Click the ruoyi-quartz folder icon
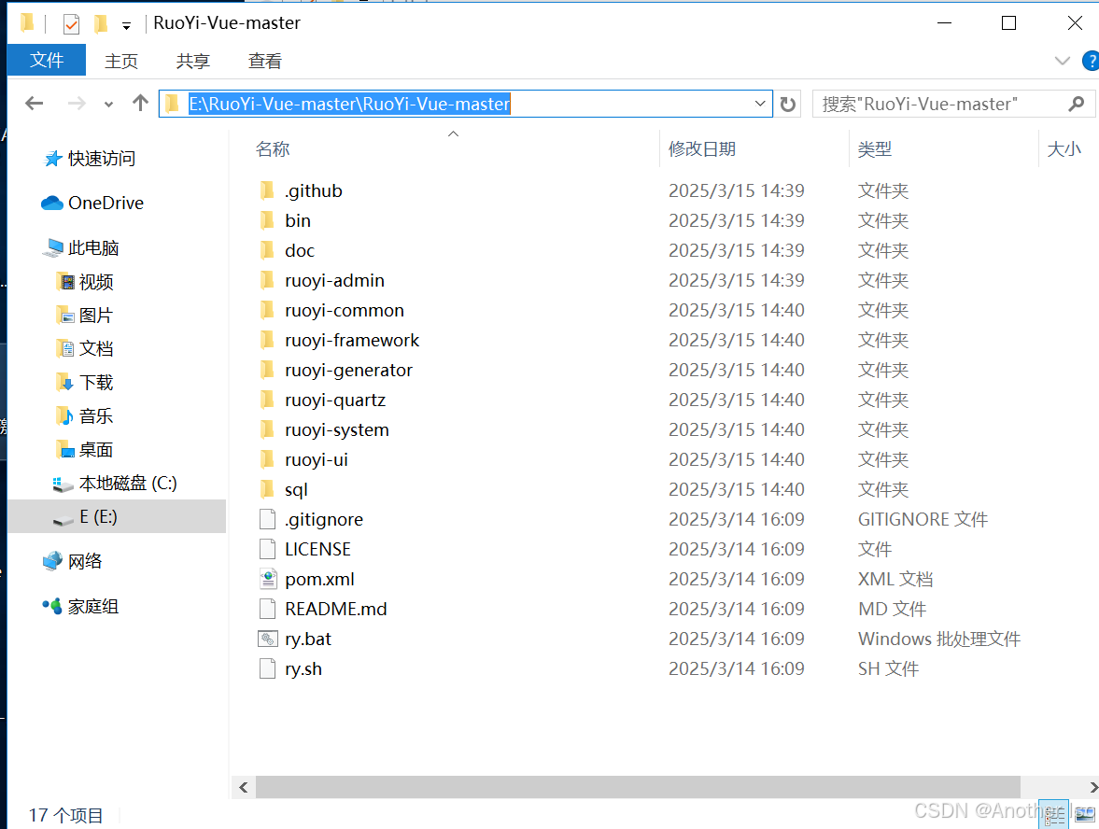Screen dimensions: 1099x829 [267, 400]
